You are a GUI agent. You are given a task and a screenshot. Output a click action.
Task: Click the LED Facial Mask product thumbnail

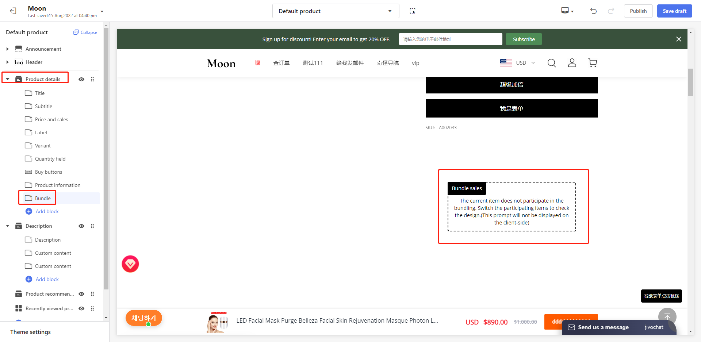click(217, 322)
